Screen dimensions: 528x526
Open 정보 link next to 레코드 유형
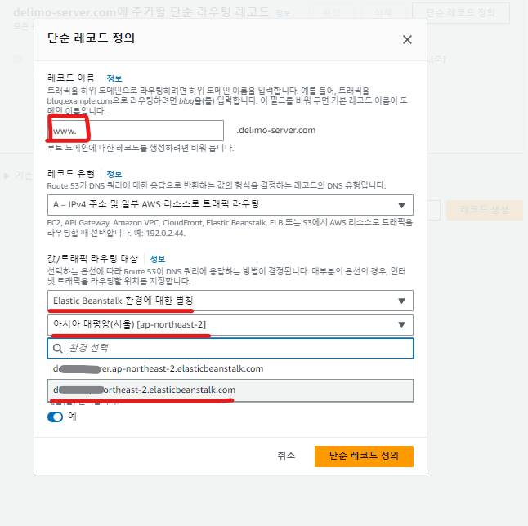pyautogui.click(x=114, y=174)
